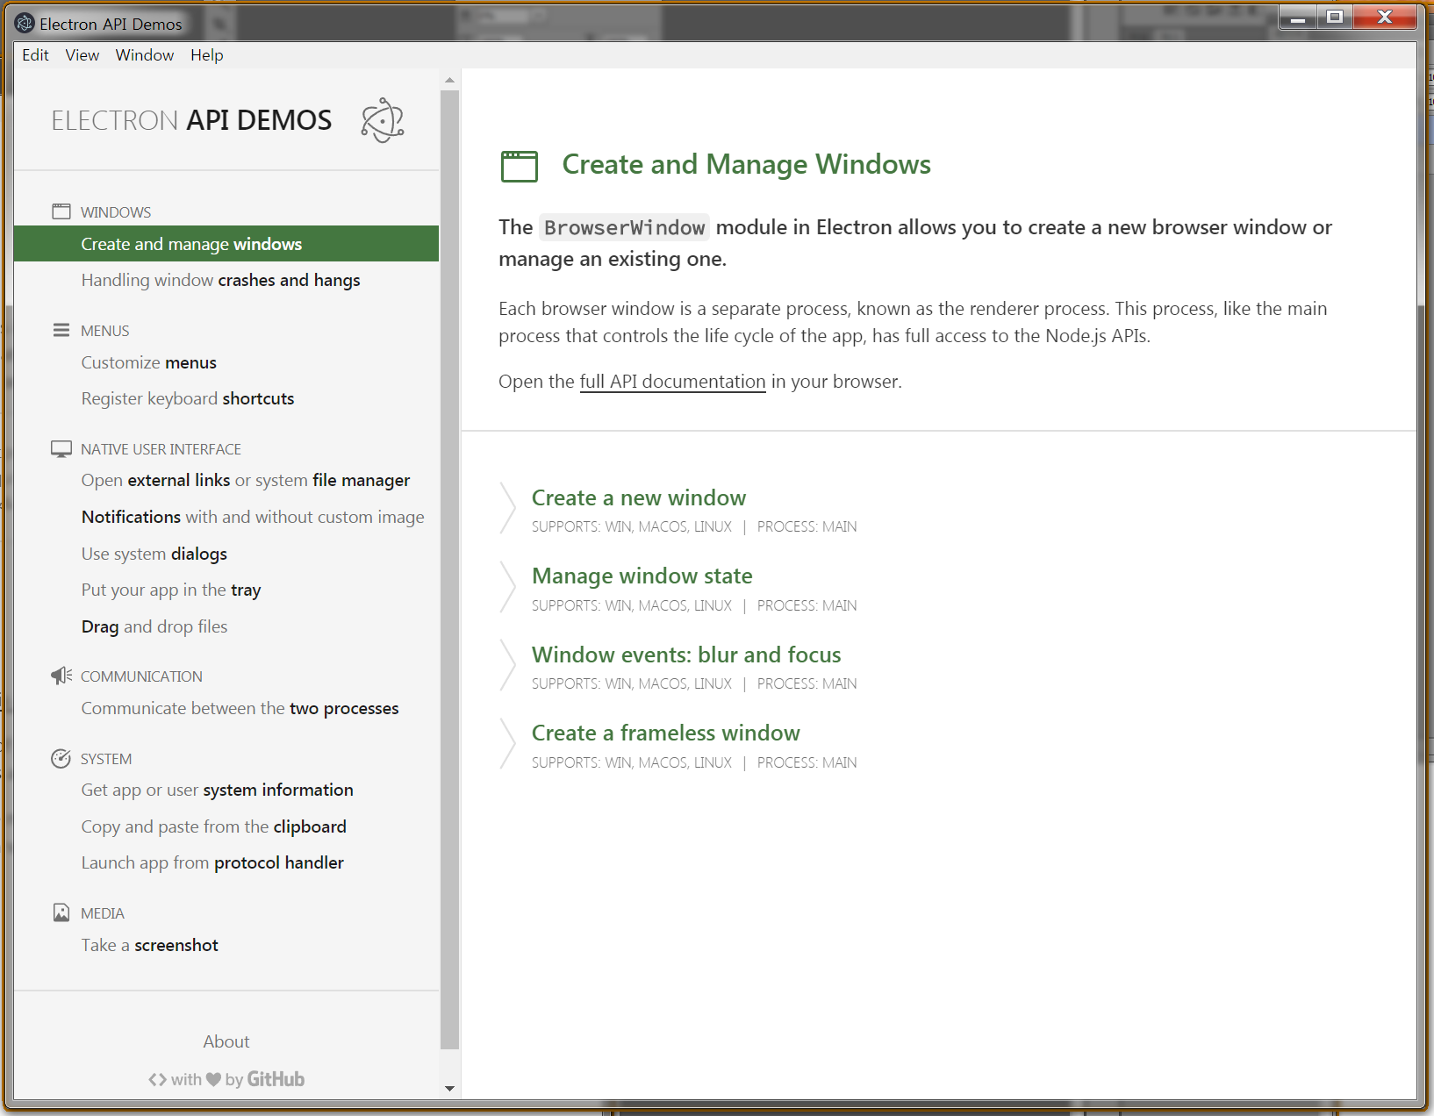The width and height of the screenshot is (1434, 1116).
Task: Click the Native User Interface monitor icon
Action: 61,449
